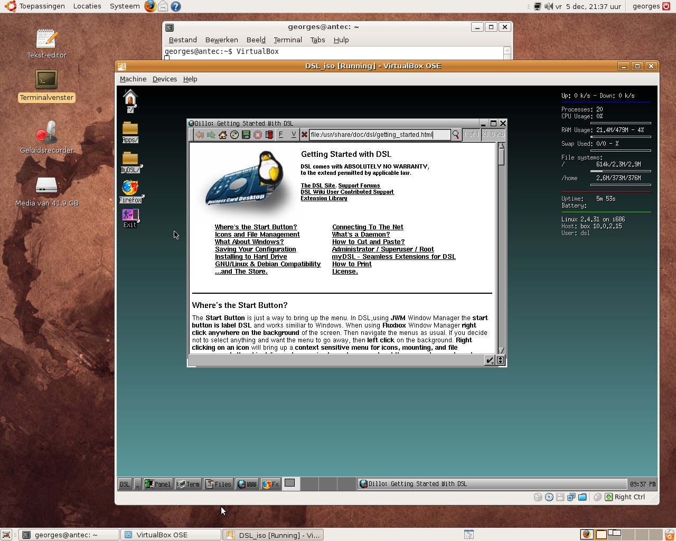
Task: Click VirtualBox CD/DVD status icon
Action: click(x=549, y=497)
